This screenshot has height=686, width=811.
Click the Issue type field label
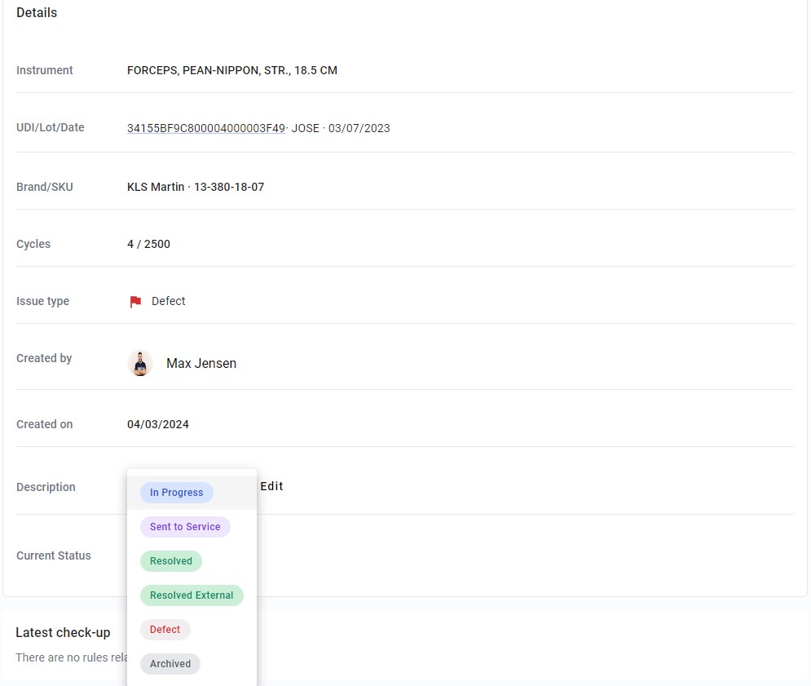(x=43, y=301)
